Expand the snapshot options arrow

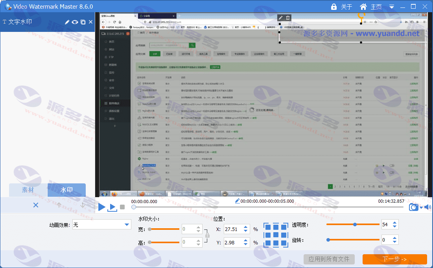[421, 207]
